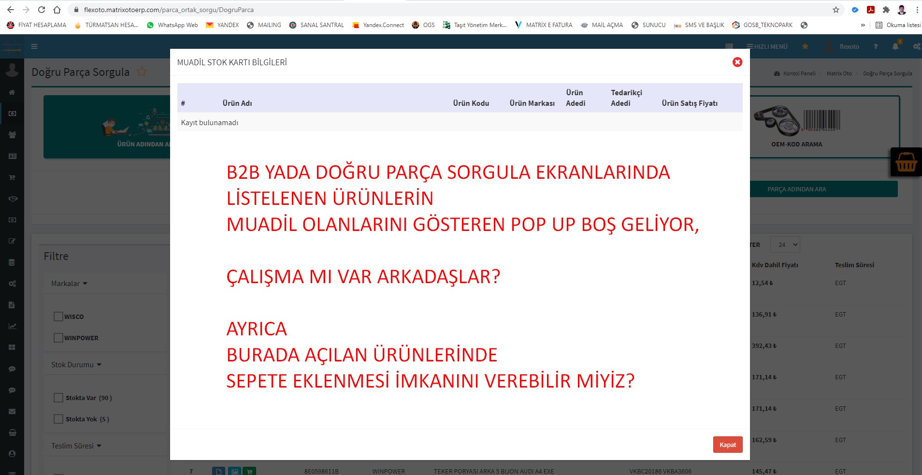Click the home icon in the left sidebar
The height and width of the screenshot is (475, 922).
coord(12,92)
